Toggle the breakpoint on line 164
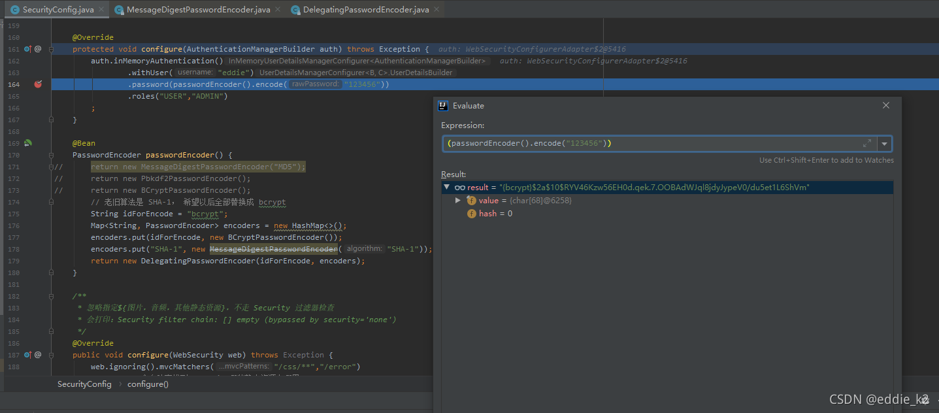Viewport: 939px width, 413px height. (38, 84)
